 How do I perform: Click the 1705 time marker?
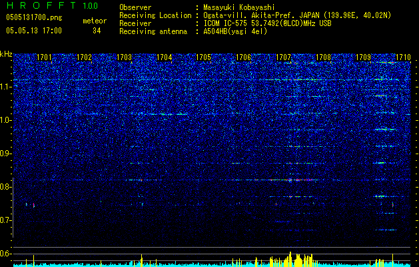pyautogui.click(x=204, y=57)
